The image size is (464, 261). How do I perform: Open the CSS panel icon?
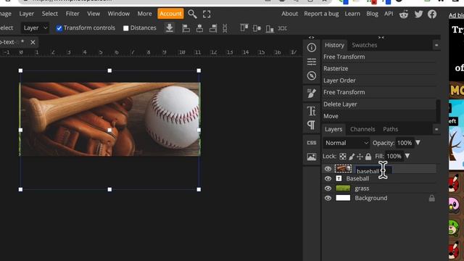[311, 143]
